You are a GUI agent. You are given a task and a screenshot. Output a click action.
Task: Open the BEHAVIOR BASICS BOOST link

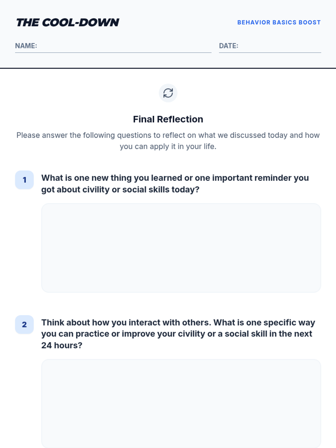(279, 22)
